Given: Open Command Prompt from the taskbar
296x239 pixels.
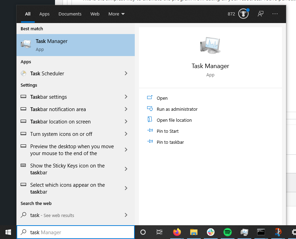Looking at the screenshot, I should pos(261,232).
